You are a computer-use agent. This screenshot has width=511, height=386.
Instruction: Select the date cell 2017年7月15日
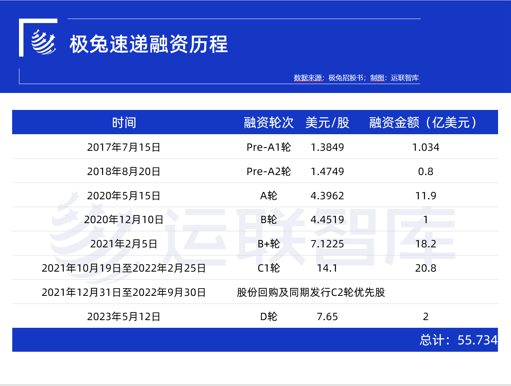click(124, 147)
